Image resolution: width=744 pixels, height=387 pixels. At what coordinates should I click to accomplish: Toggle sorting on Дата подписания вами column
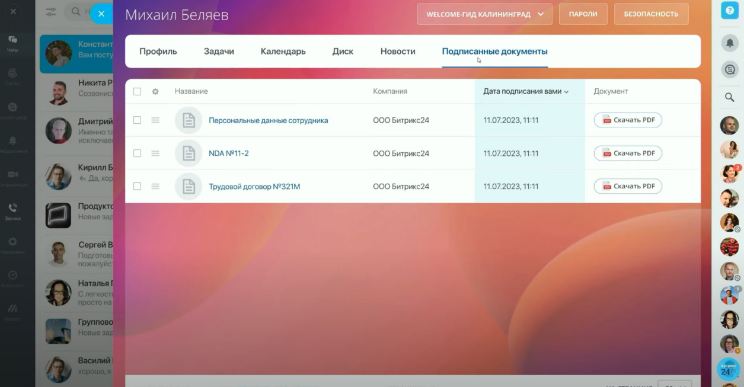click(x=525, y=91)
